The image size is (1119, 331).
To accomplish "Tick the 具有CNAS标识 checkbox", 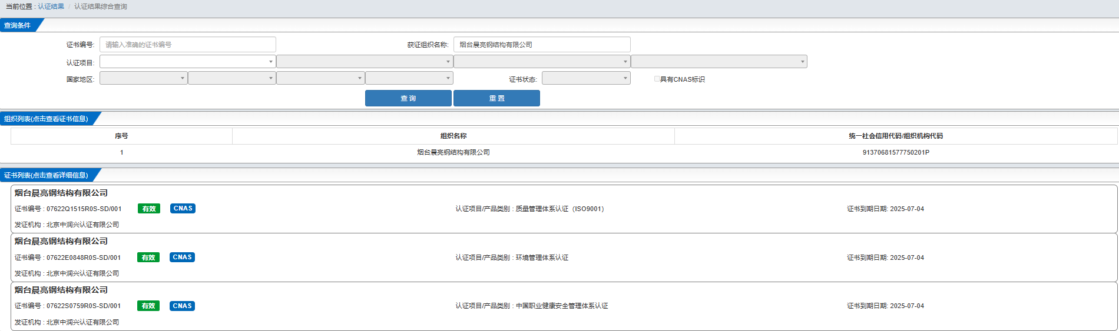I will coord(657,79).
